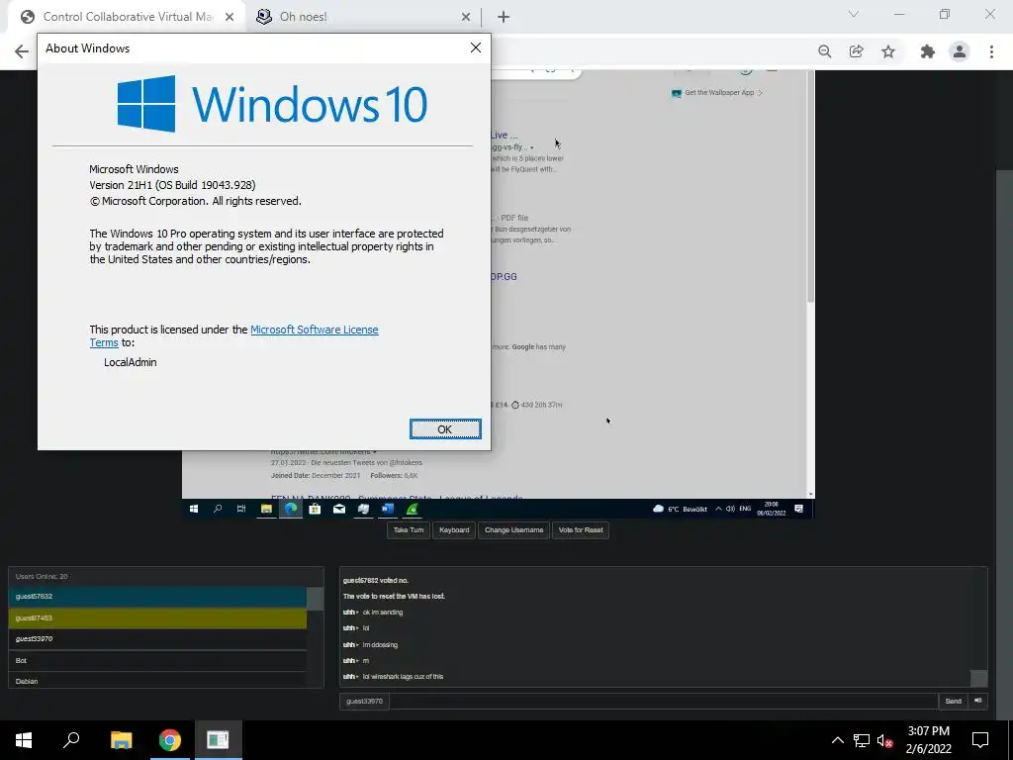Click the share page icon
The image size is (1013, 760).
pyautogui.click(x=857, y=51)
